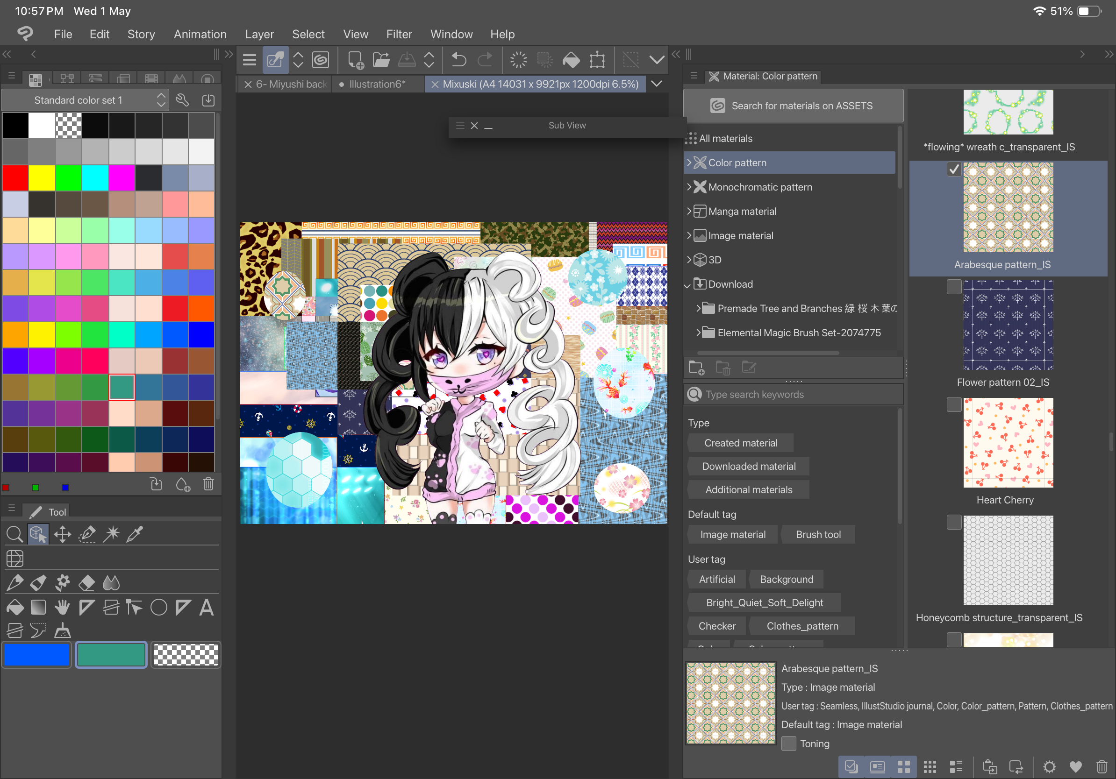Open the canvas tabs list dropdown
The width and height of the screenshot is (1116, 779).
click(x=656, y=84)
